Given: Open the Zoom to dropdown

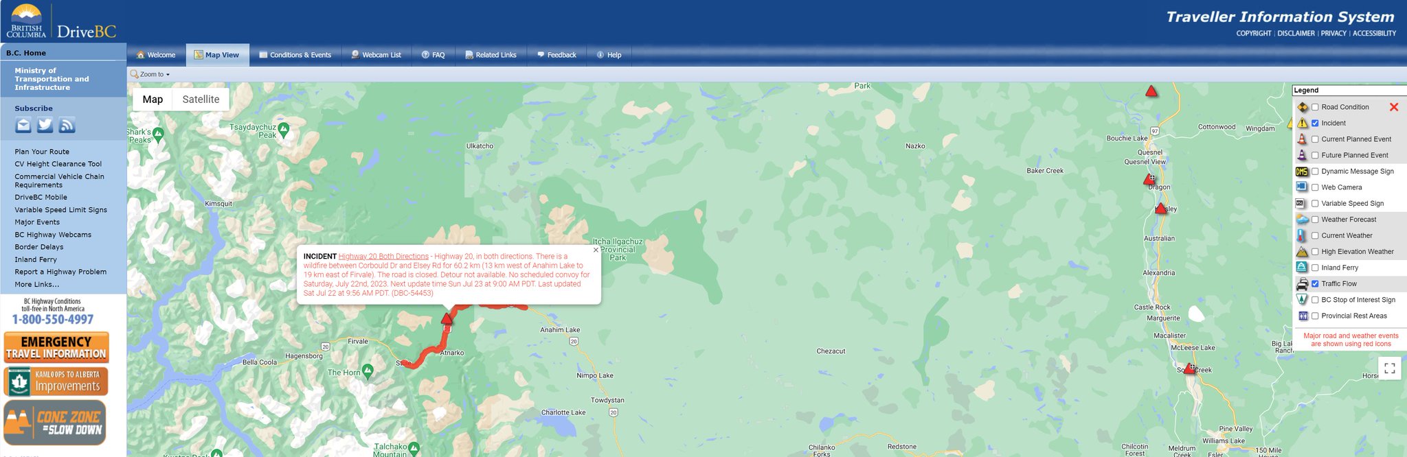Looking at the screenshot, I should tap(150, 74).
